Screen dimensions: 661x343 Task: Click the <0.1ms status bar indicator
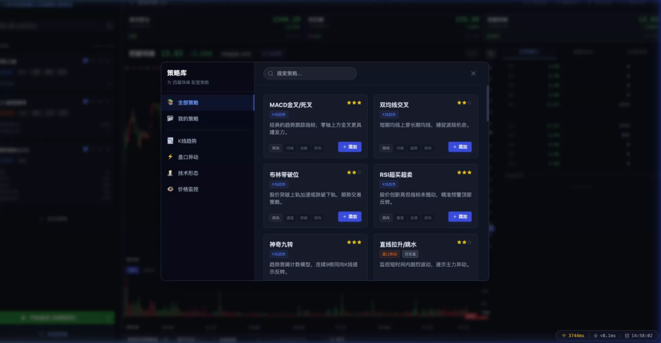click(604, 336)
